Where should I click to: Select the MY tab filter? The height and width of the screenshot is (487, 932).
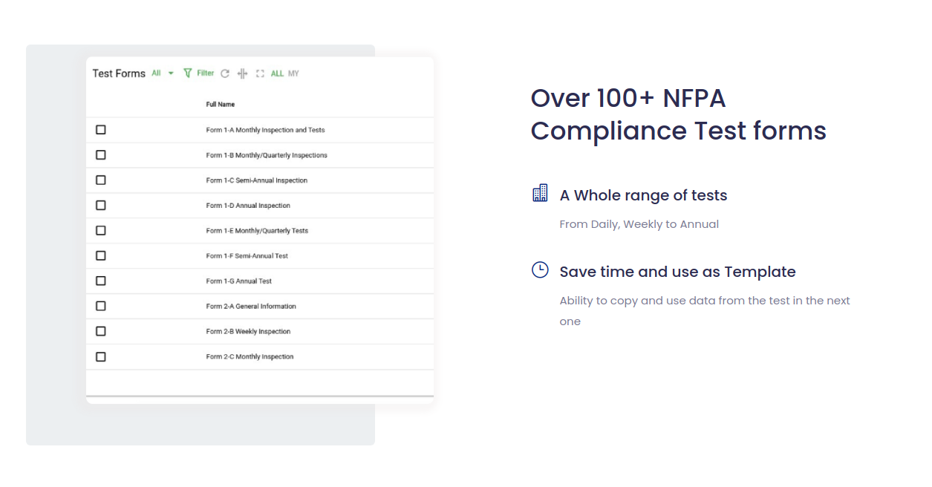(293, 73)
